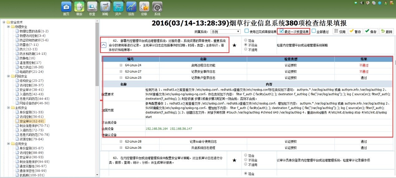The width and height of the screenshot is (396, 178).
Task: Enable the 使用已完成填报结果 checkbox
Action: coord(246,31)
